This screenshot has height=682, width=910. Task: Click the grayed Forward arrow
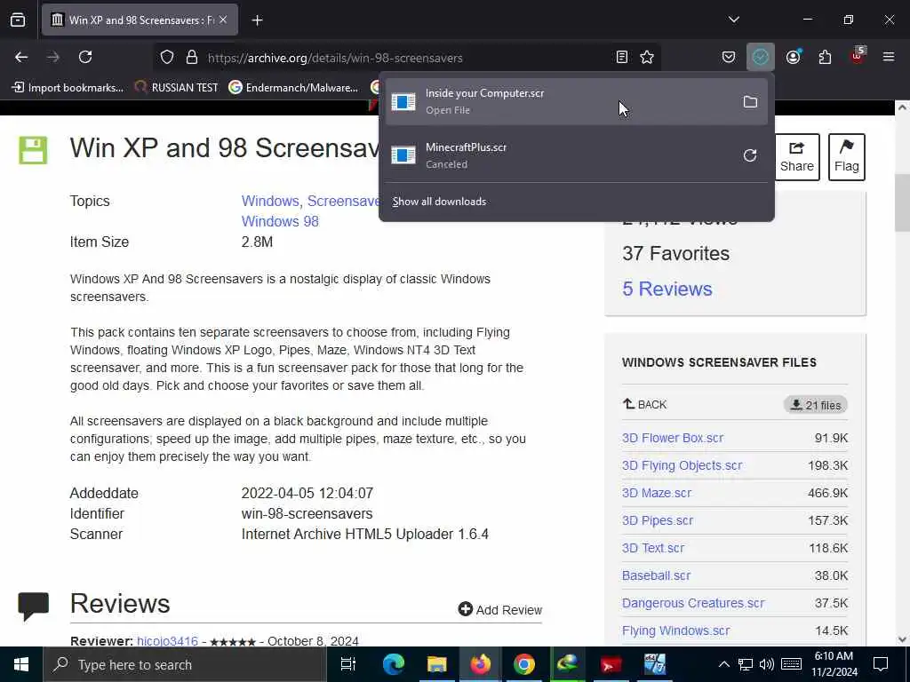52,57
